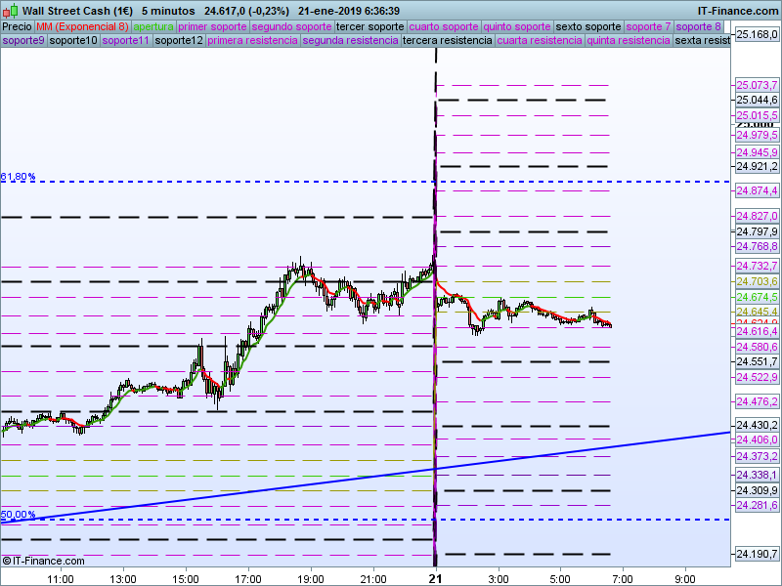This screenshot has height=586, width=782.
Task: Open the 'primer soporte' indicator label
Action: pyautogui.click(x=212, y=26)
